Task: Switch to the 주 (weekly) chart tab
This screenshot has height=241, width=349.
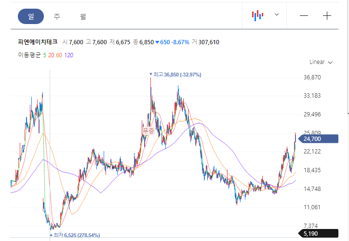Action: [57, 16]
